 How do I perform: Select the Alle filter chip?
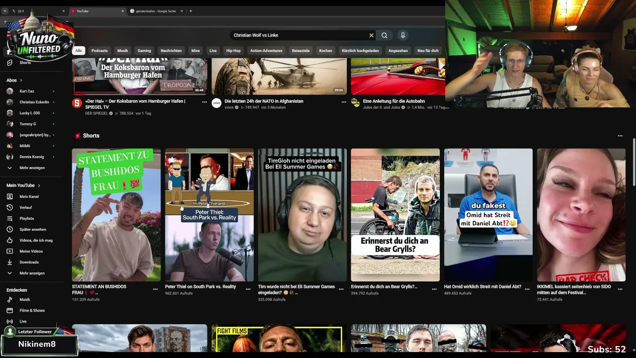click(x=79, y=51)
